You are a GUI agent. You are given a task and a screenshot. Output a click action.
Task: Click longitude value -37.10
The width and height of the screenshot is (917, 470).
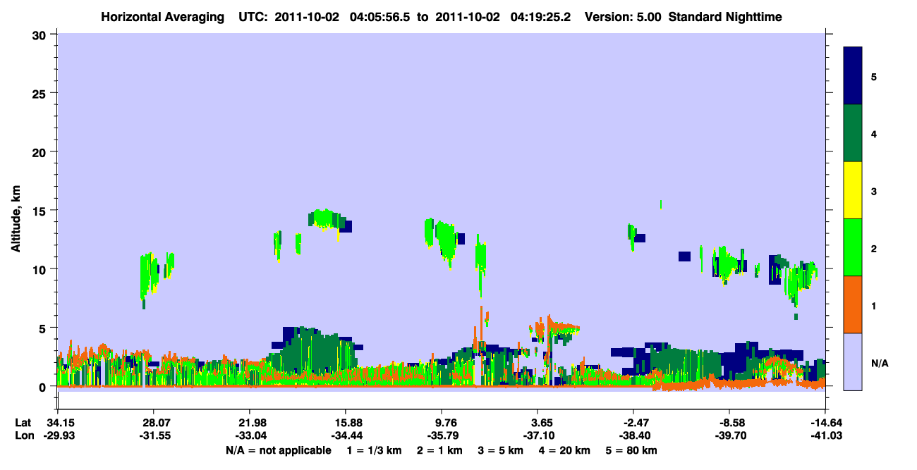538,435
